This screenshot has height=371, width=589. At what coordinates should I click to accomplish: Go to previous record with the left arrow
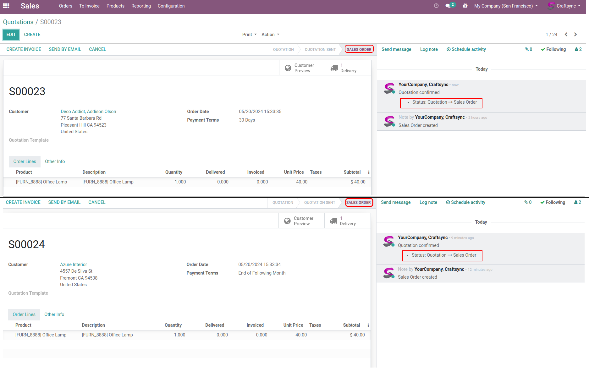(566, 35)
